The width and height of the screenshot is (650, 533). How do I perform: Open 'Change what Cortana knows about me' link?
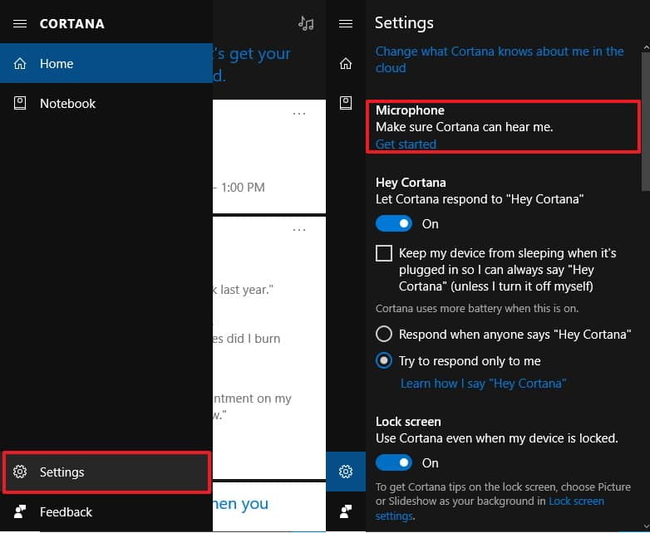pos(499,60)
